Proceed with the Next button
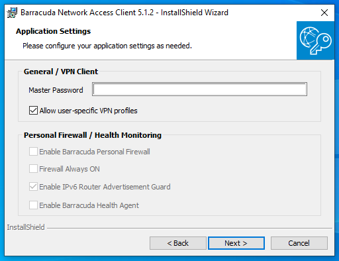Viewport: 339px width, 261px height. pos(236,243)
